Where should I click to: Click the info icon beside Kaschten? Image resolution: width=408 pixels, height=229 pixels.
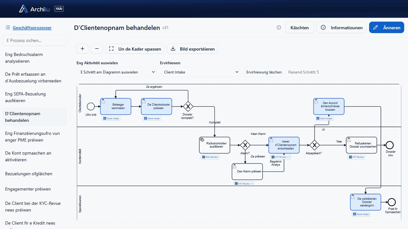[x=279, y=28]
